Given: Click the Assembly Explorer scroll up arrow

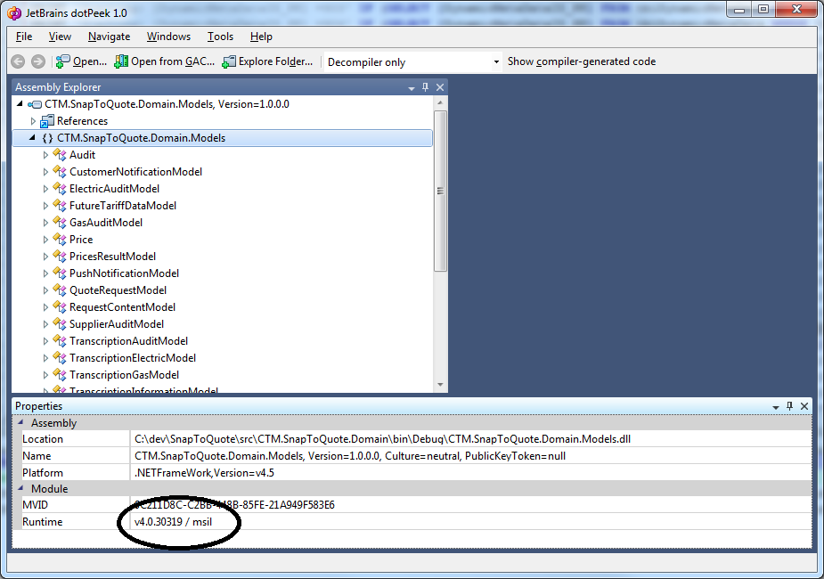Looking at the screenshot, I should coord(440,103).
